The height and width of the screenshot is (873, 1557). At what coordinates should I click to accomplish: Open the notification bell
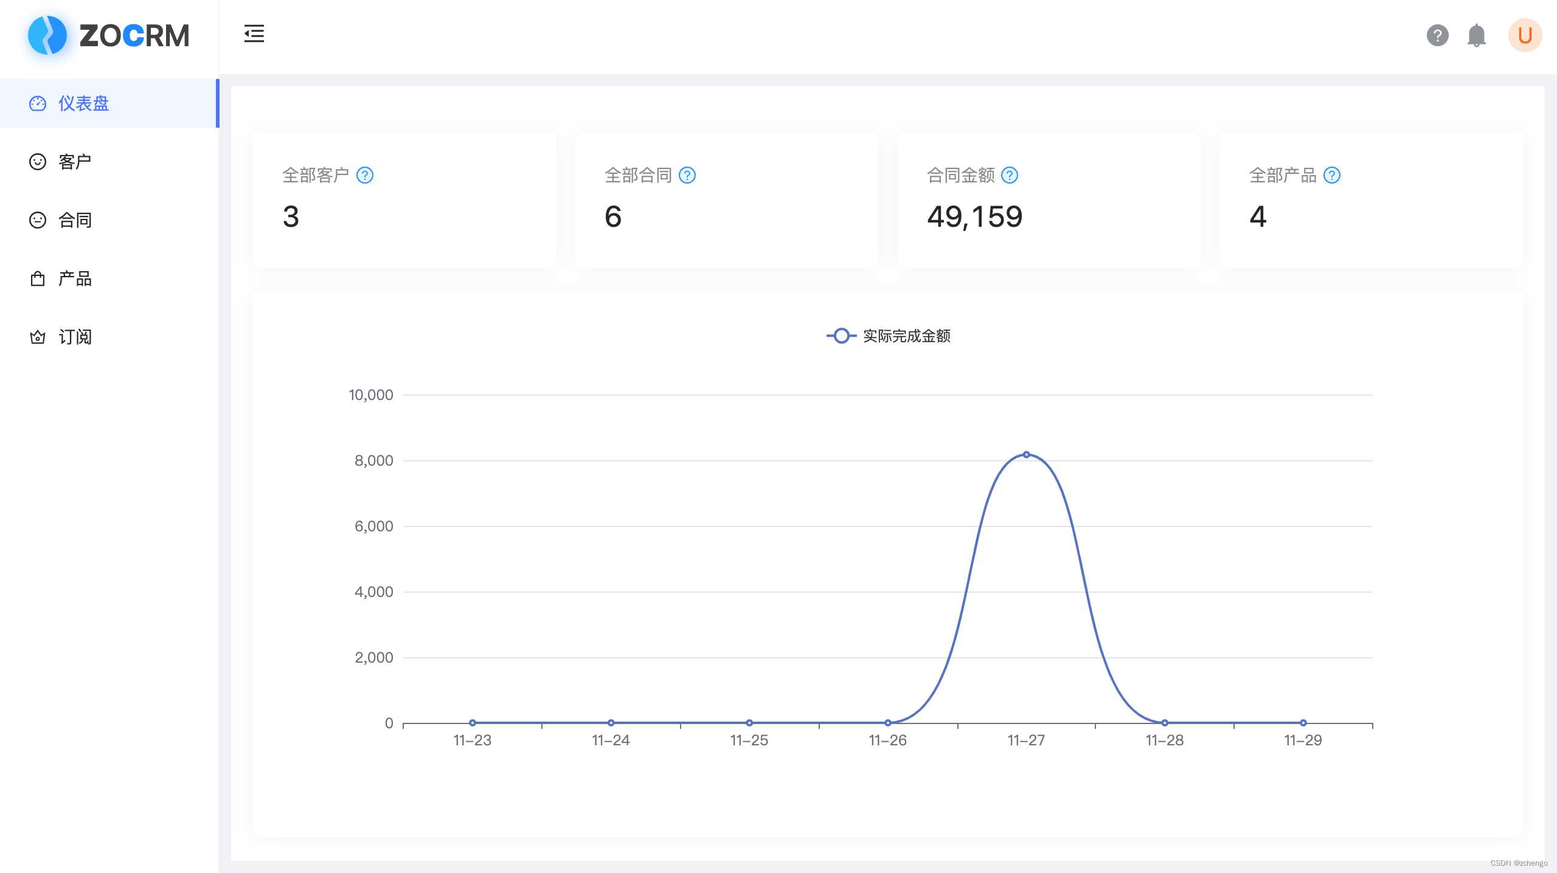click(1477, 36)
